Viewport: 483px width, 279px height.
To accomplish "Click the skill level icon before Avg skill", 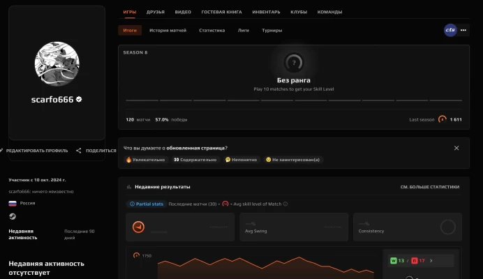I will coord(225,204).
